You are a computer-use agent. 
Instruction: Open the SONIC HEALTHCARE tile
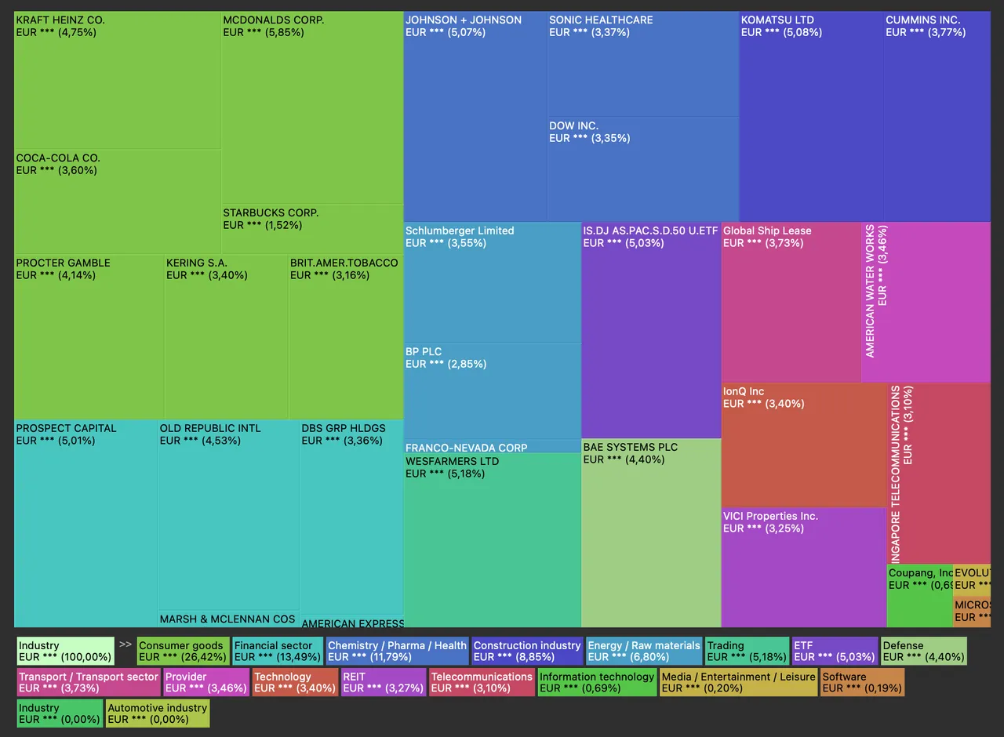point(643,64)
